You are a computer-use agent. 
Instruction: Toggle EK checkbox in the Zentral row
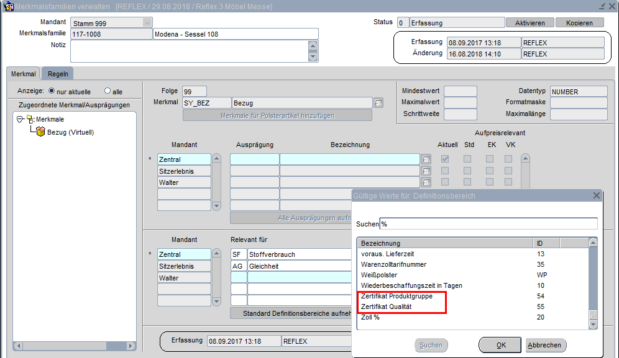coord(490,159)
